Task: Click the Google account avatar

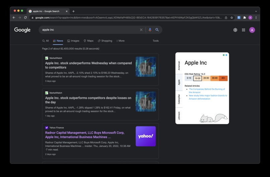Action: pyautogui.click(x=252, y=30)
